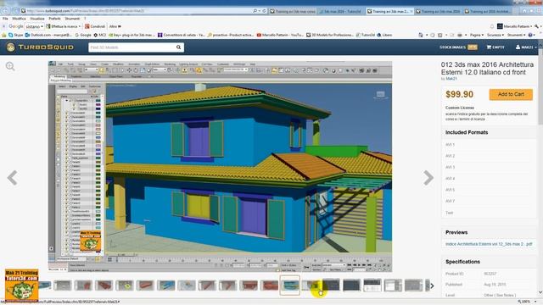543x305 pixels.
Task: Click the TurboSquid logo
Action: click(x=40, y=47)
